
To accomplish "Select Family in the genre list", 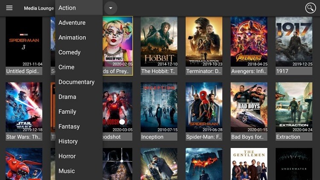I will (x=79, y=112).
